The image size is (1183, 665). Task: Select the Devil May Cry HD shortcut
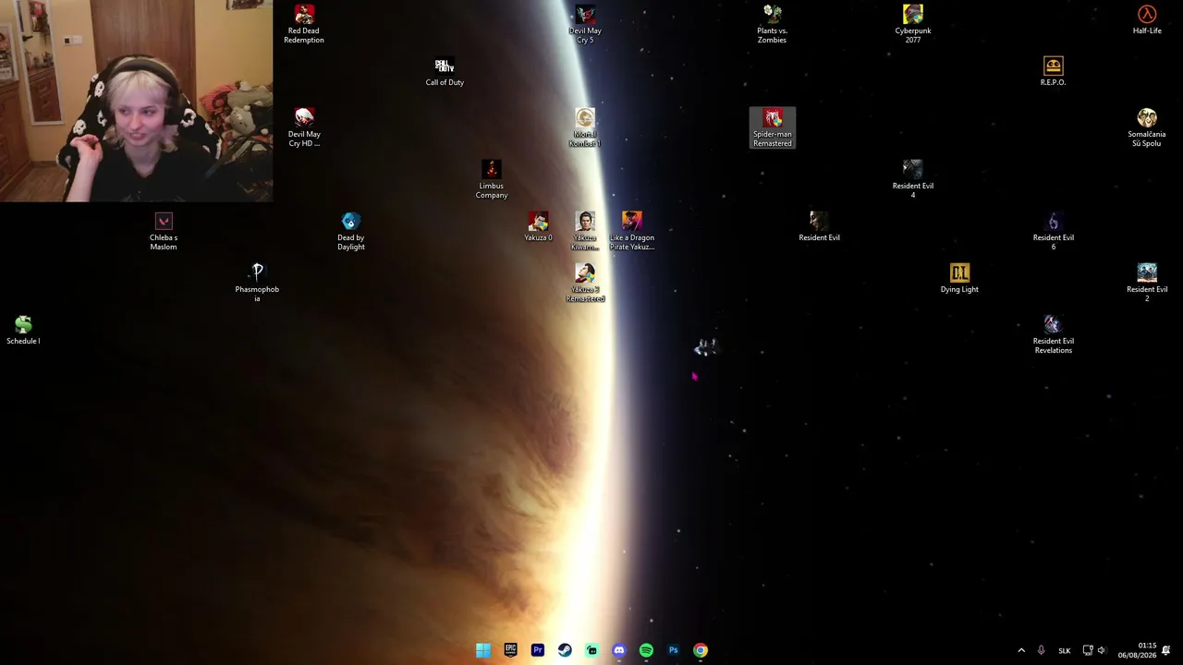tap(304, 127)
